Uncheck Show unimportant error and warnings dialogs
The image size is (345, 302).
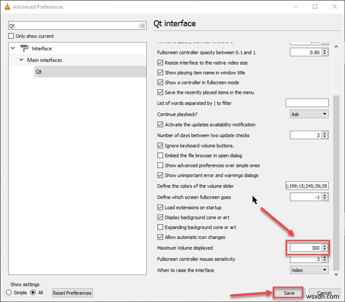[x=160, y=175]
